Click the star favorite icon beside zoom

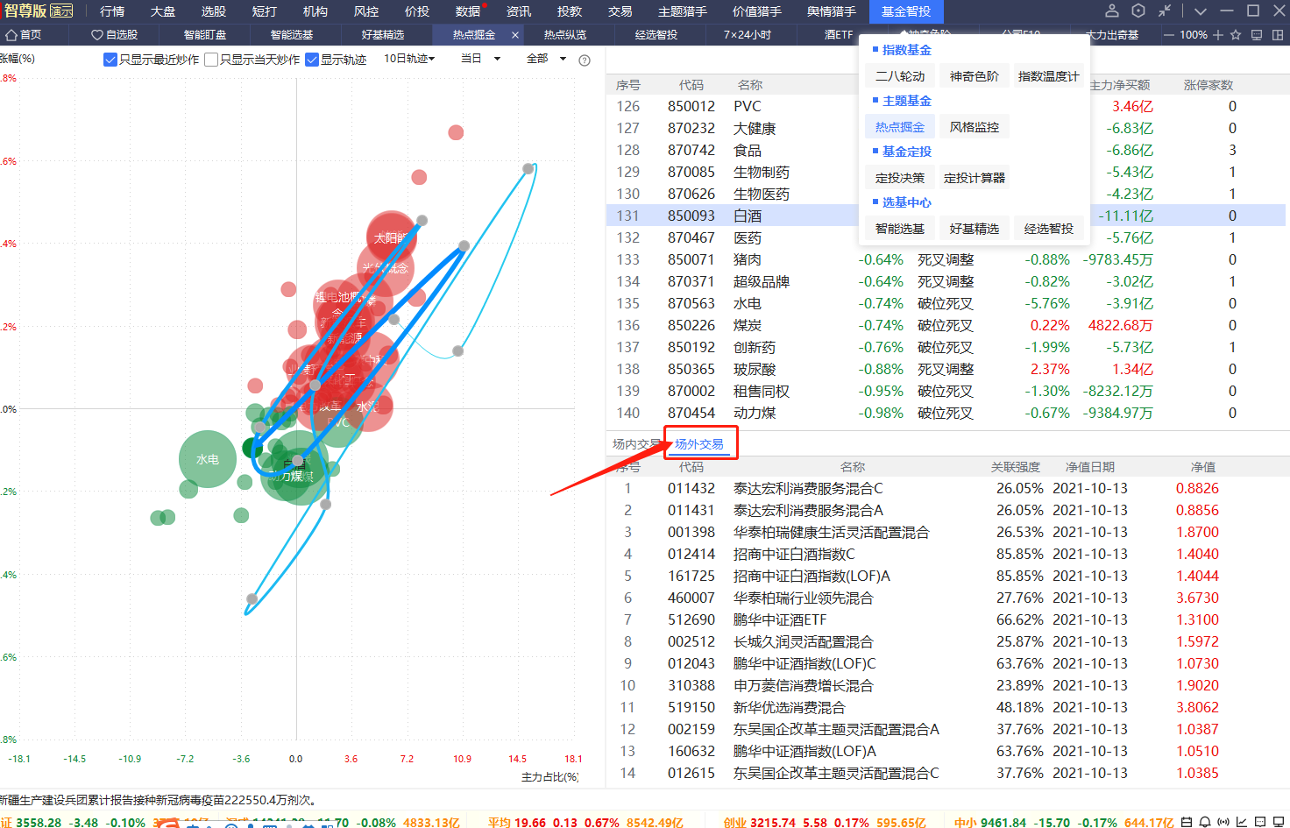pyautogui.click(x=1236, y=35)
